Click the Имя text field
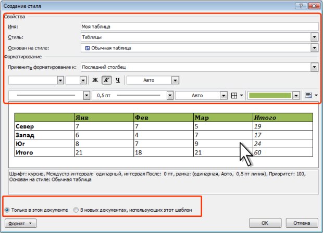 point(199,26)
